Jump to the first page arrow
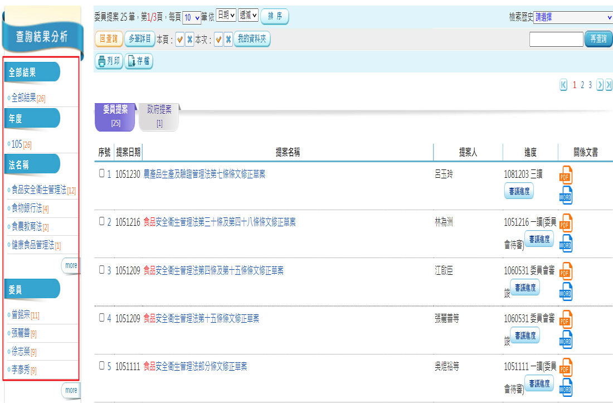This screenshot has width=613, height=403. pyautogui.click(x=563, y=85)
